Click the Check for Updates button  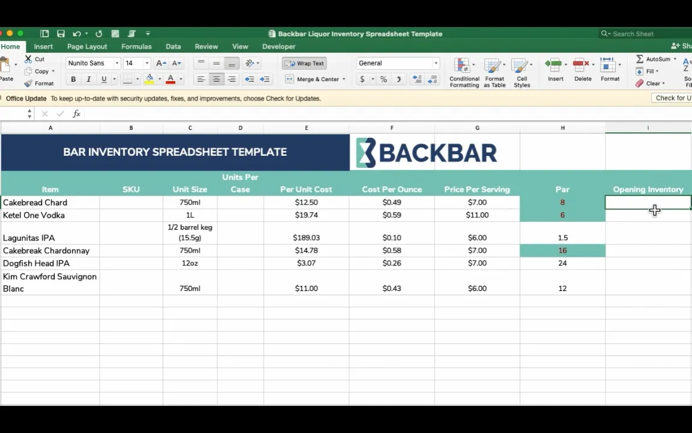672,98
